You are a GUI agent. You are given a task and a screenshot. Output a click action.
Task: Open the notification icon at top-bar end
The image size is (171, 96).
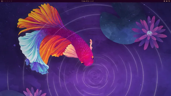(x=169, y=1)
